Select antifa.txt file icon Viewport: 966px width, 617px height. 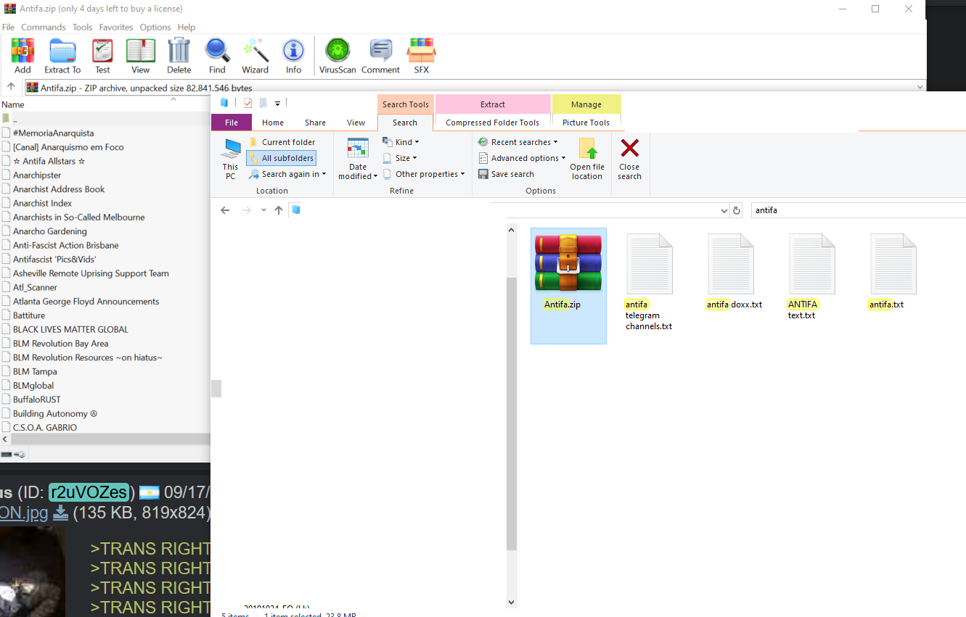coord(893,272)
